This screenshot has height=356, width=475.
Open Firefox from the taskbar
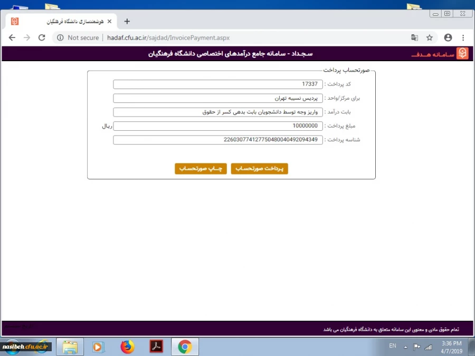(127, 347)
